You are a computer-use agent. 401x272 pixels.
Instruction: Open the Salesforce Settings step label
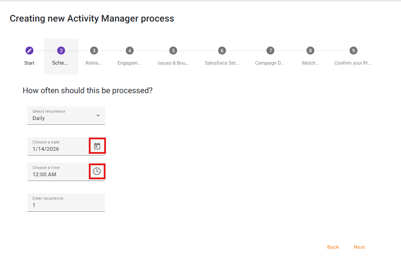222,63
